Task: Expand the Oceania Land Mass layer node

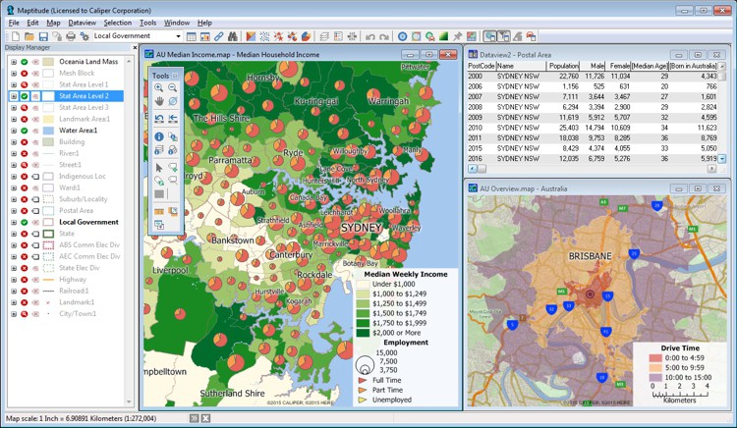Action: (x=13, y=62)
